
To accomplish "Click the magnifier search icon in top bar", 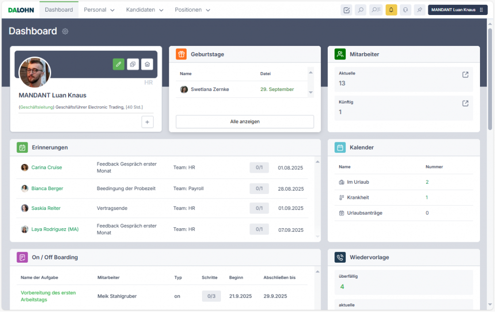I will [x=360, y=10].
